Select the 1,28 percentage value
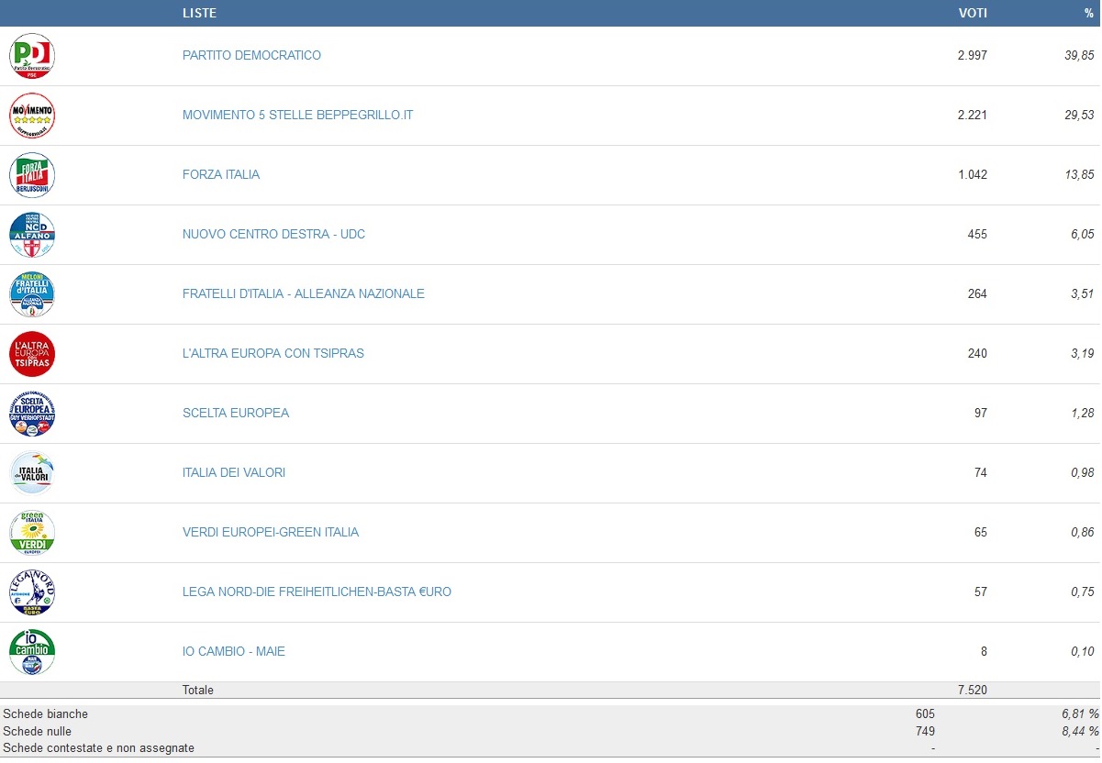Viewport: 1102px width, 763px height. point(1083,413)
